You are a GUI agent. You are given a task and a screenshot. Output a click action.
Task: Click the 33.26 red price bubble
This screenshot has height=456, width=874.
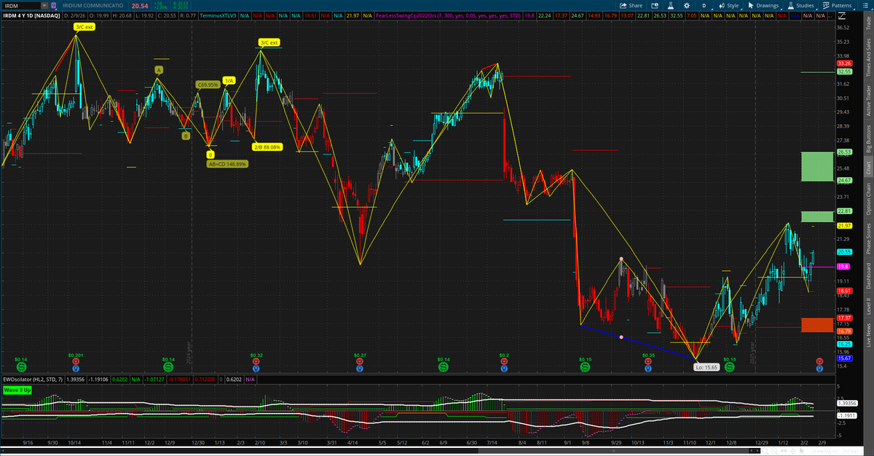tap(845, 63)
